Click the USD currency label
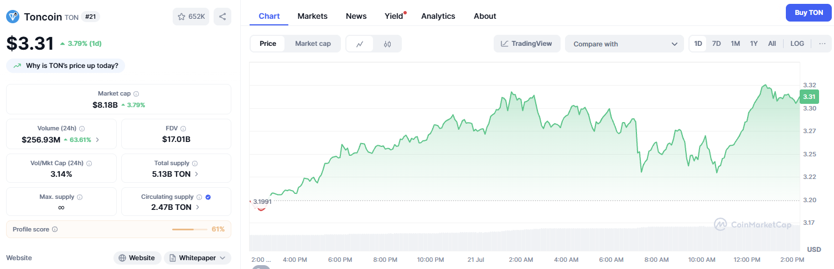The width and height of the screenshot is (834, 269). coord(814,250)
